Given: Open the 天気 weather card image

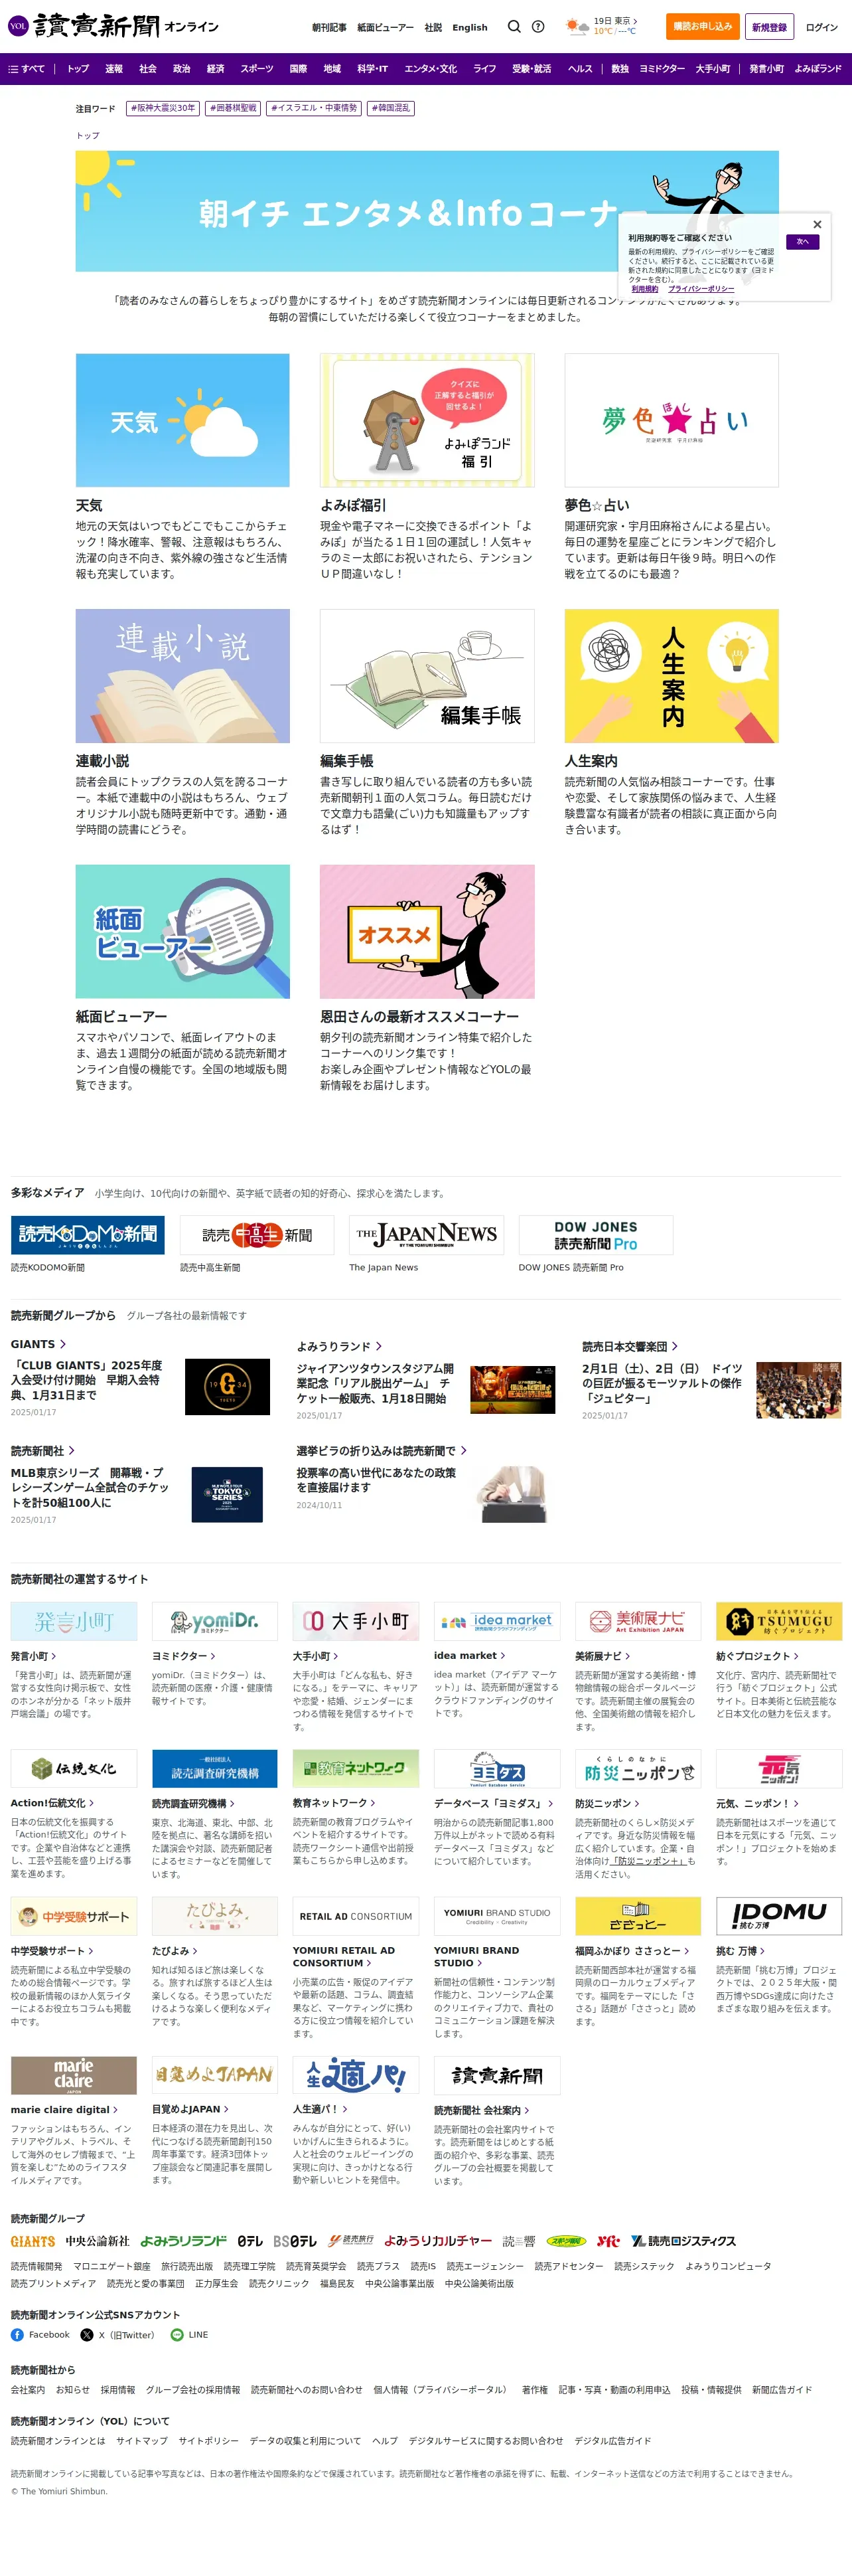Looking at the screenshot, I should [x=182, y=420].
